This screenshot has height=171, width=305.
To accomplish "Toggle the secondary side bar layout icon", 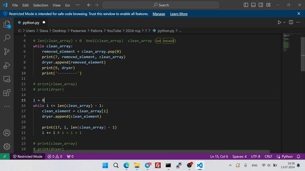I will pyautogui.click(x=261, y=5).
